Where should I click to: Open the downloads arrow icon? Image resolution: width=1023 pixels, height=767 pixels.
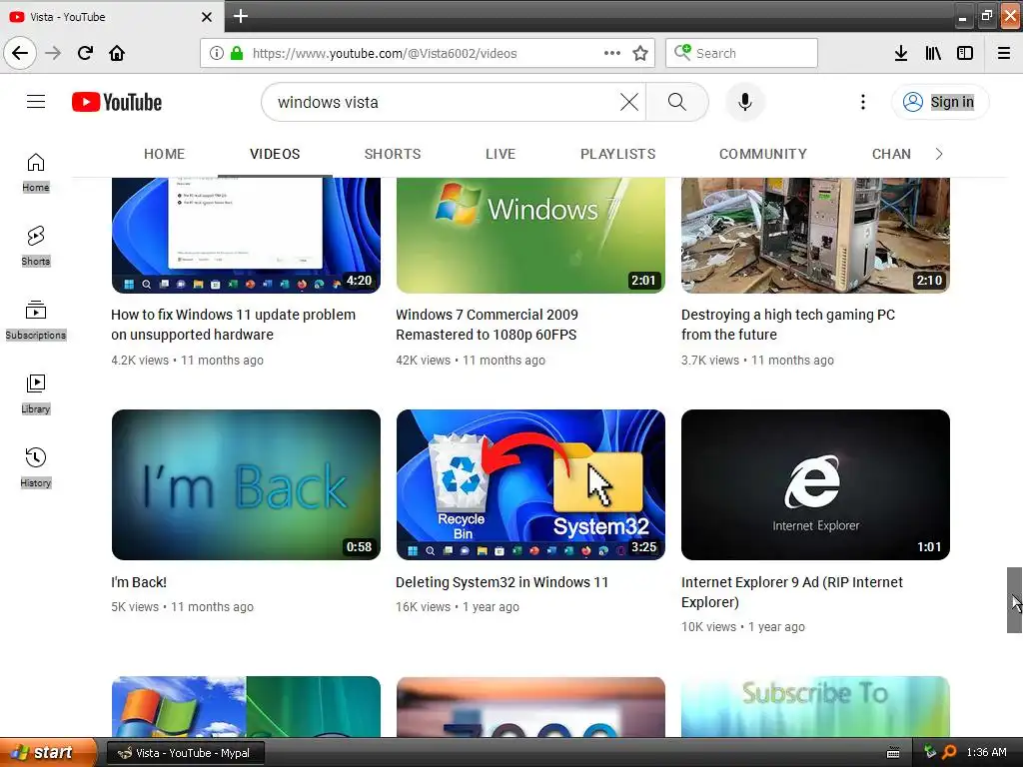901,53
